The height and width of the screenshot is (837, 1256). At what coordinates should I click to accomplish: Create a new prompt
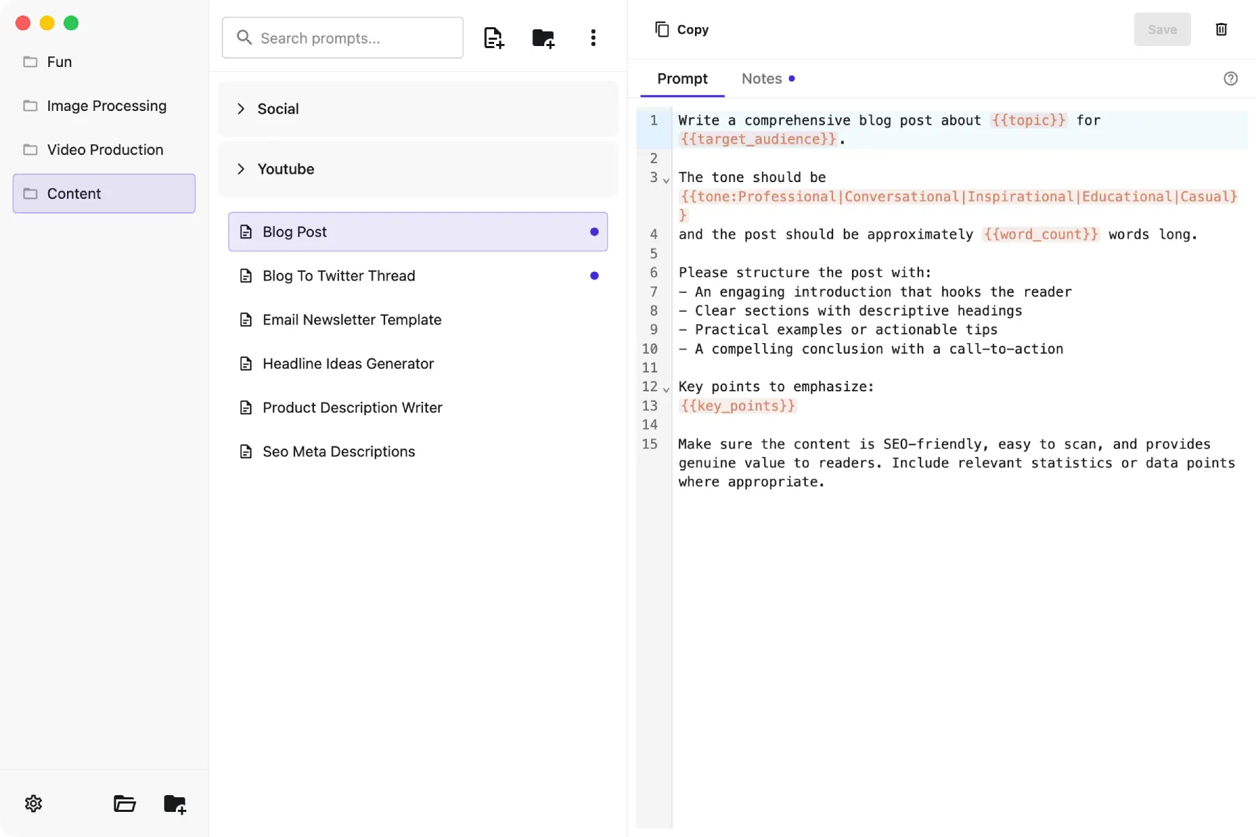493,38
